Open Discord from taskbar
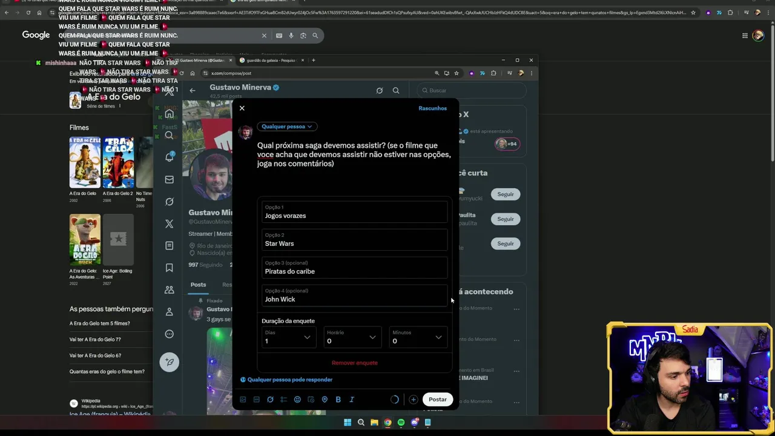The height and width of the screenshot is (436, 775). pyautogui.click(x=414, y=423)
